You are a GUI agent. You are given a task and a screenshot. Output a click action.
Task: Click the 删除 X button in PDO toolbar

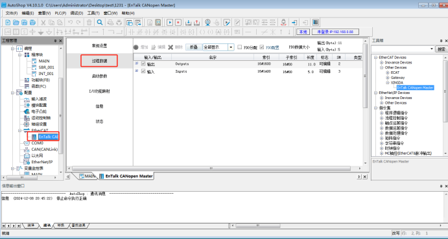pyautogui.click(x=175, y=47)
